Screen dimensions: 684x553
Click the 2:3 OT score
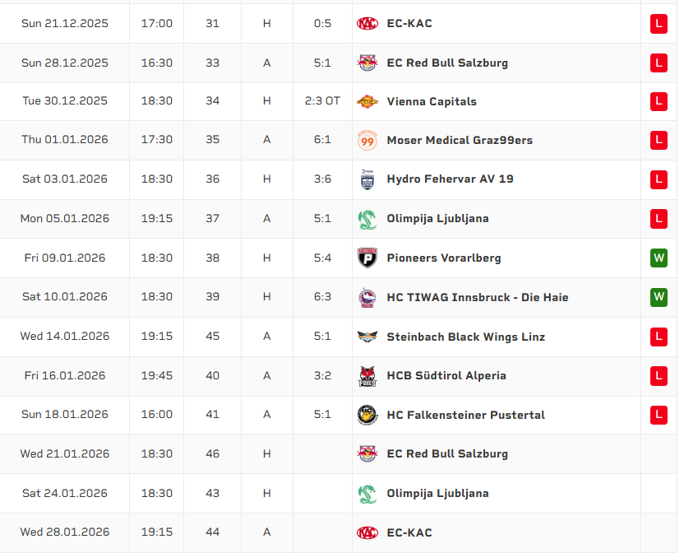(x=322, y=102)
